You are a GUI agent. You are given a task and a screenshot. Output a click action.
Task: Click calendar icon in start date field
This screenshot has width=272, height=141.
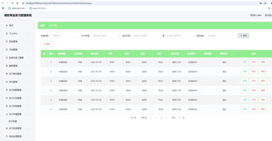tap(134, 36)
